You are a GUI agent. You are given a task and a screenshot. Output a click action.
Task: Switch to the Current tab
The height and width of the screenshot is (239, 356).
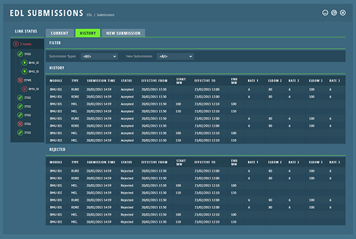coord(60,33)
